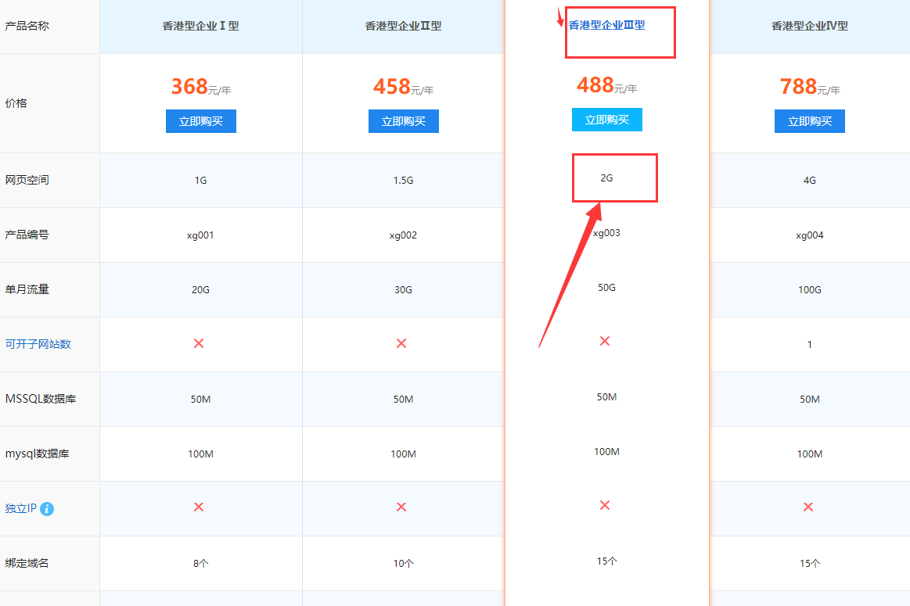Click the 独立IP red X in 企业Ⅳ型 column
The width and height of the screenshot is (910, 606).
point(808,507)
